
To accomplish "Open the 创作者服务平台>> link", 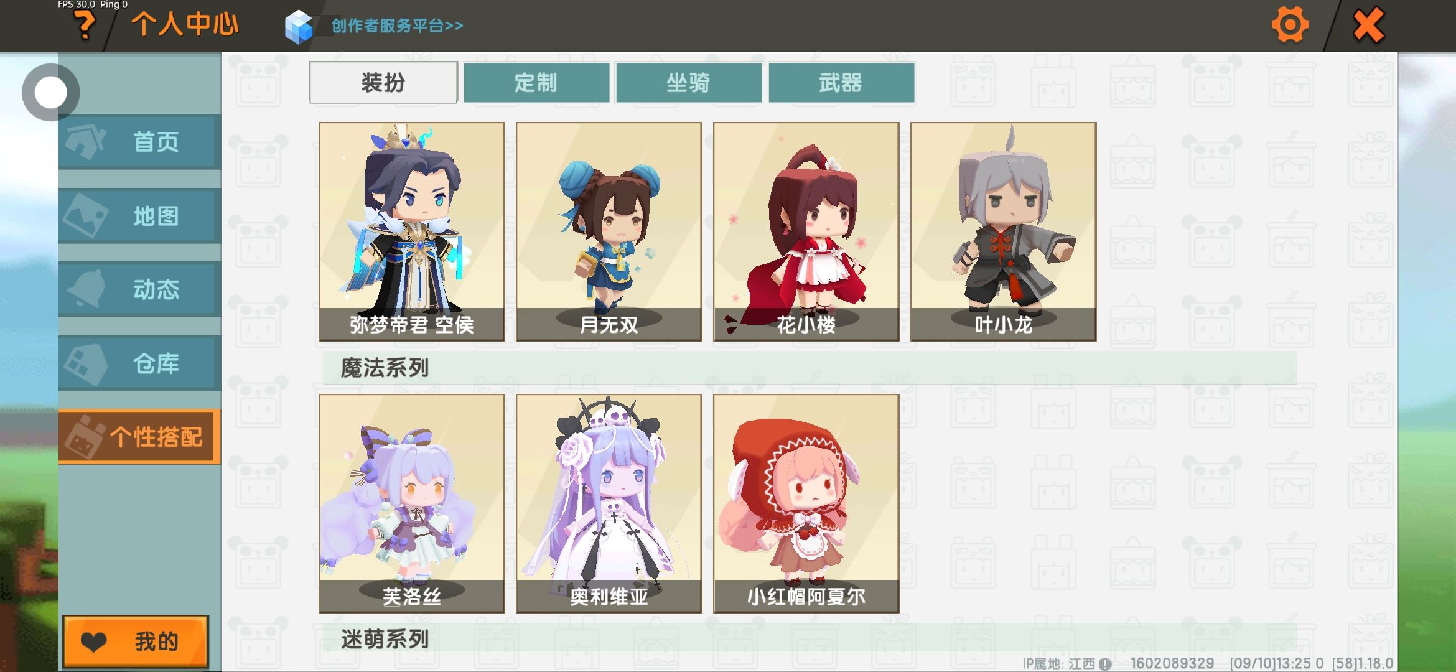I will (x=397, y=26).
